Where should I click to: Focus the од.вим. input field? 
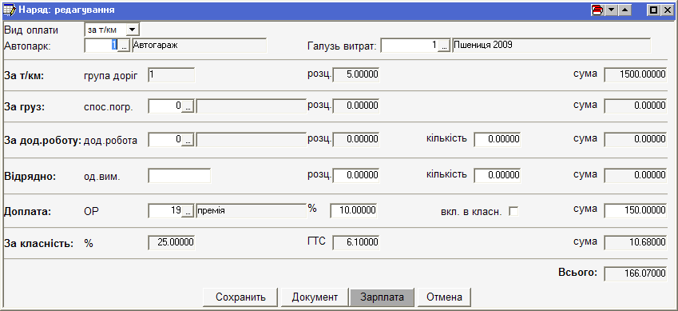[180, 176]
